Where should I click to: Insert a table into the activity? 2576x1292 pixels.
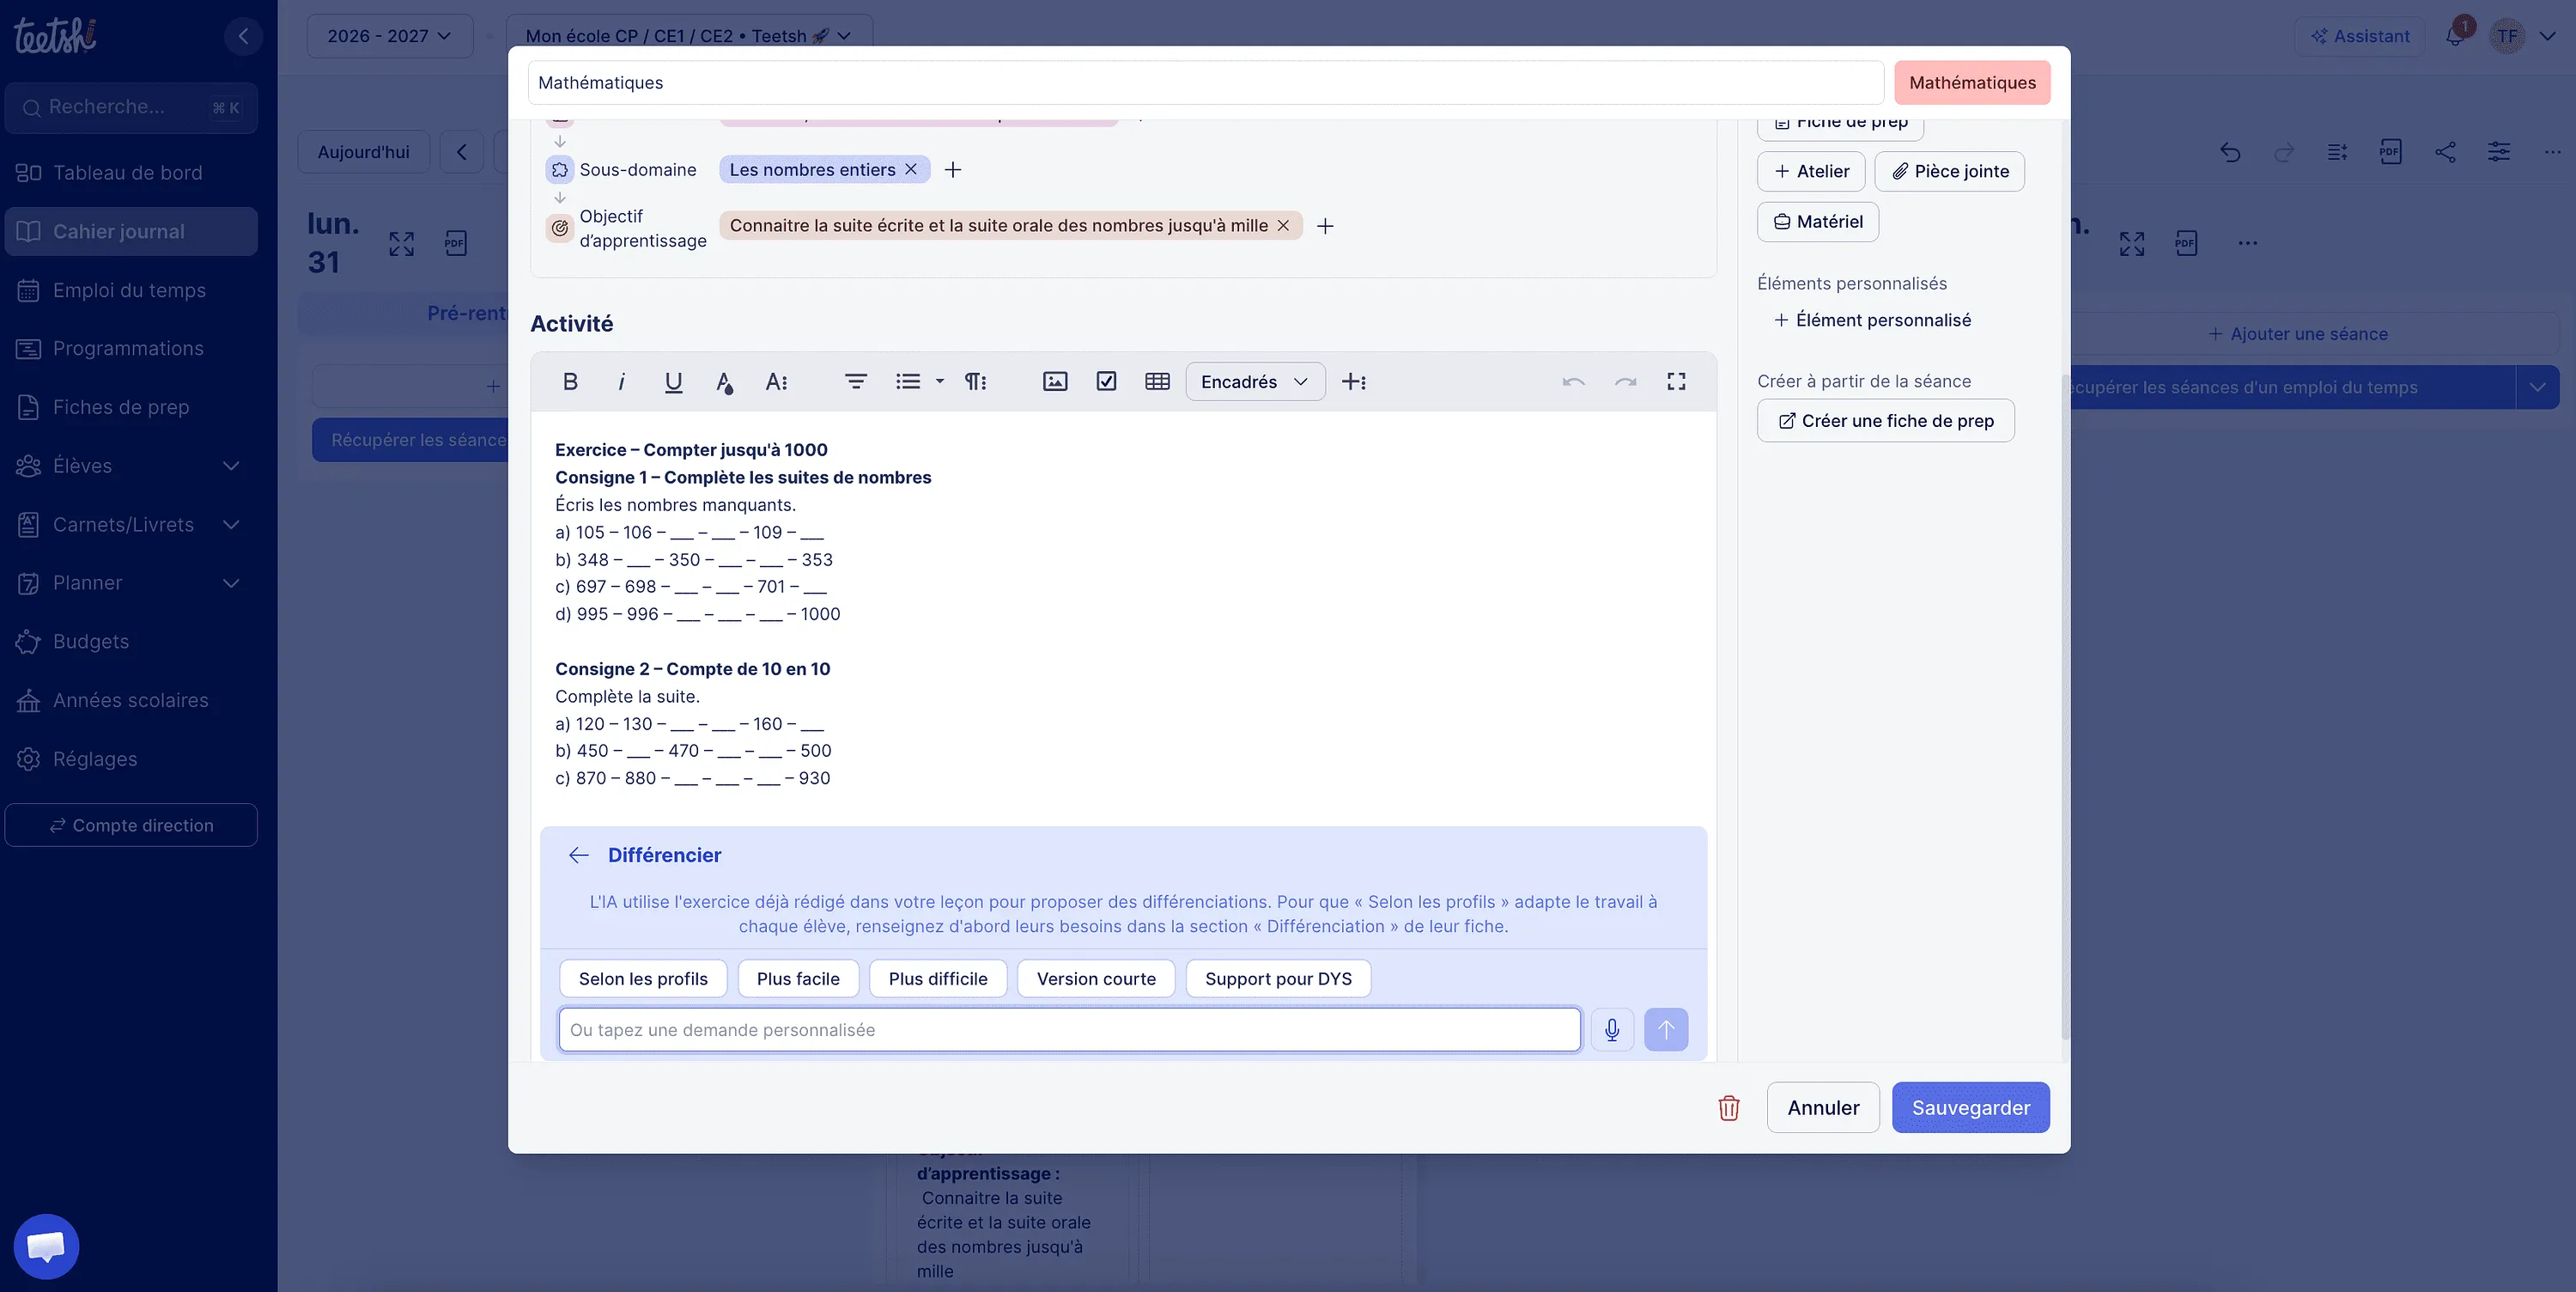(x=1157, y=381)
